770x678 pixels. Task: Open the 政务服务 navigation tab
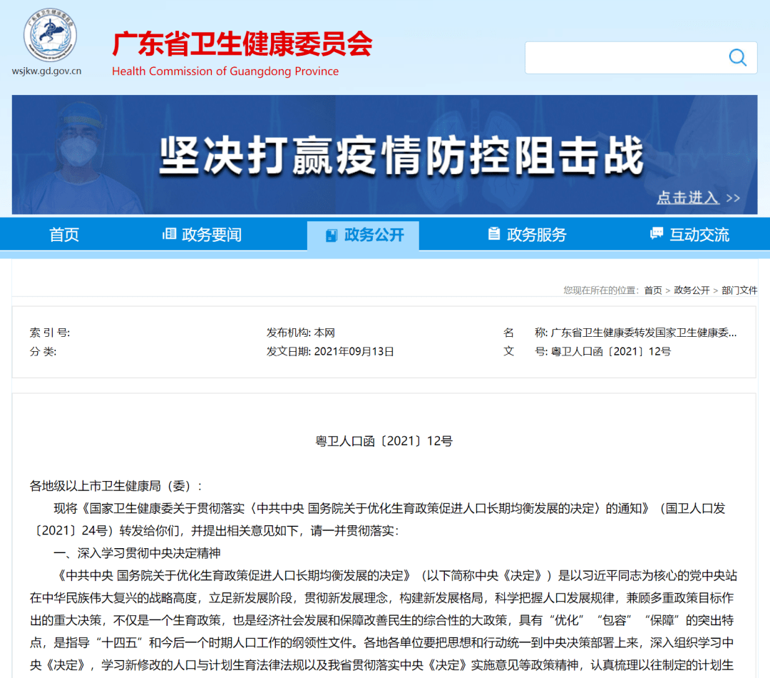click(x=527, y=235)
